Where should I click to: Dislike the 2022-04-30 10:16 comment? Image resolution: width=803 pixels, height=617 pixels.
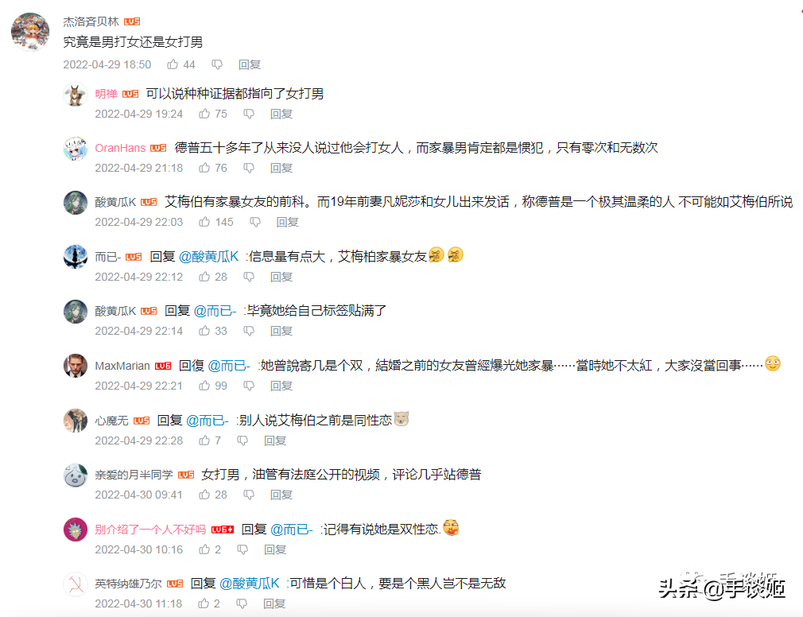[x=242, y=549]
